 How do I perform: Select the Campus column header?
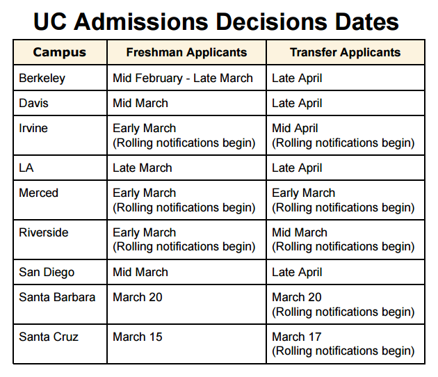coord(60,52)
